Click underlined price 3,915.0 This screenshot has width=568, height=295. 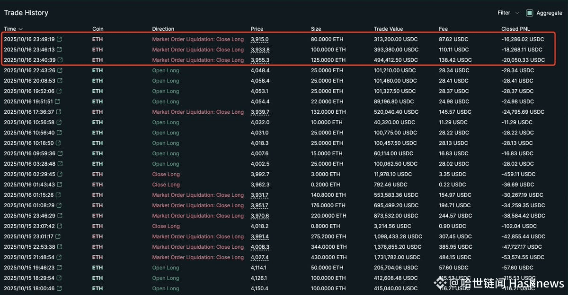(259, 39)
